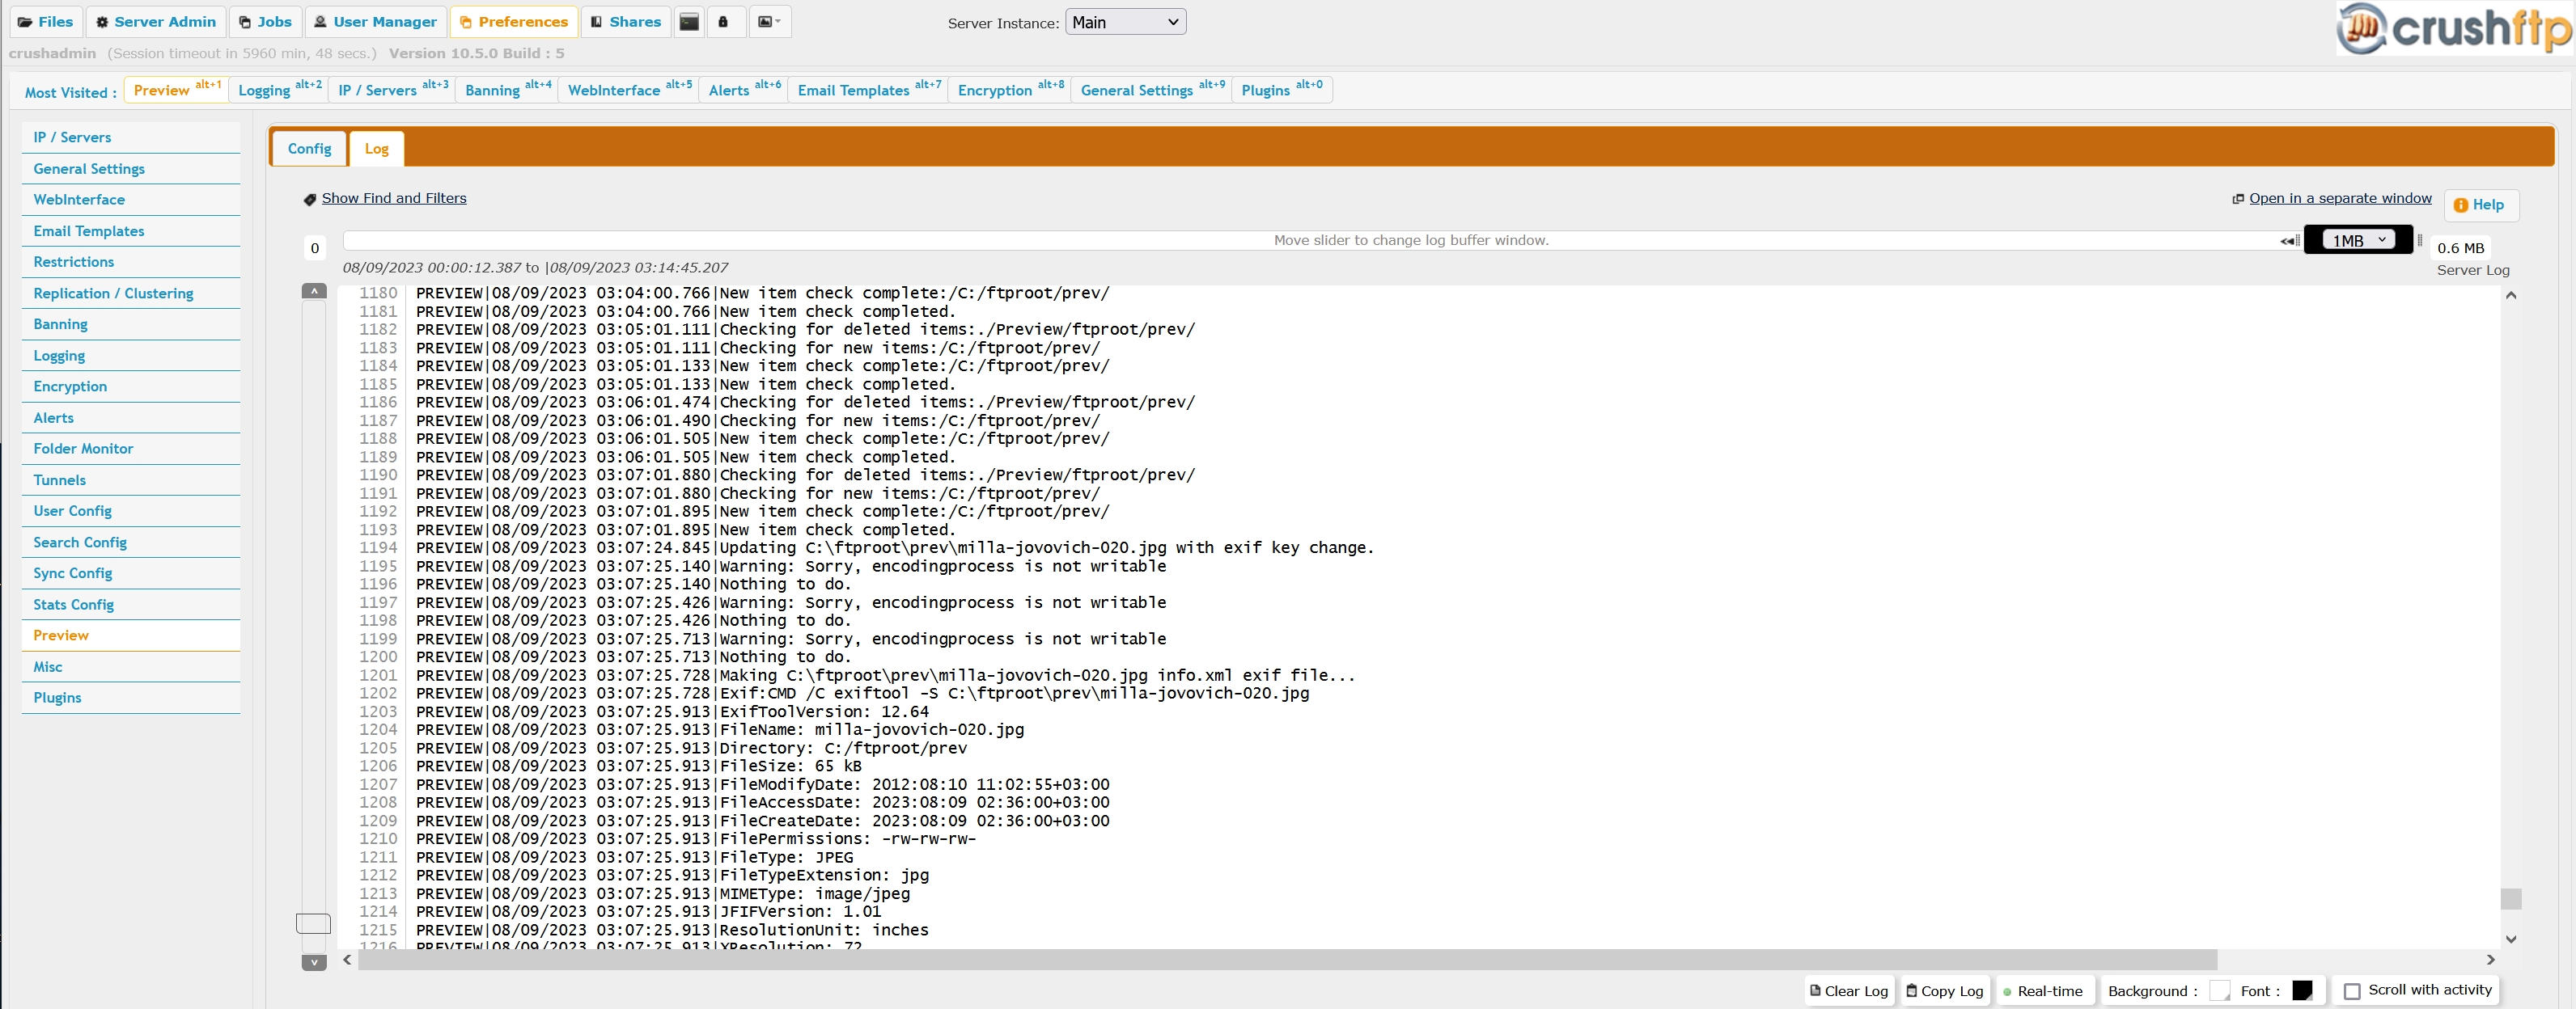2576x1009 pixels.
Task: Click the Clear Log button
Action: (x=1849, y=991)
